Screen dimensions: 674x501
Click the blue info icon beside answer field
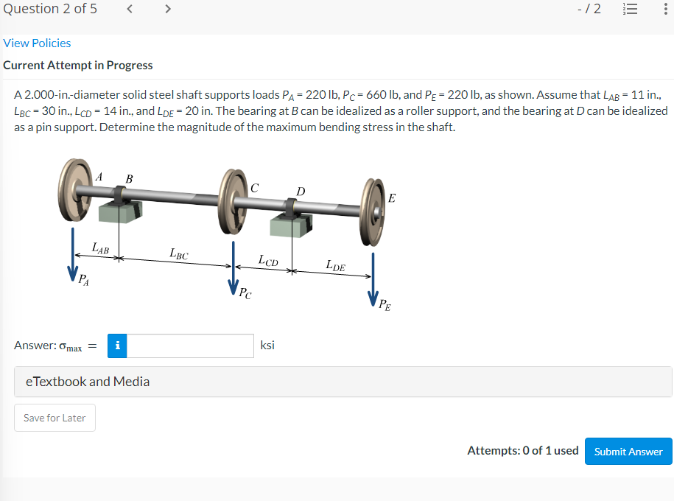click(117, 346)
